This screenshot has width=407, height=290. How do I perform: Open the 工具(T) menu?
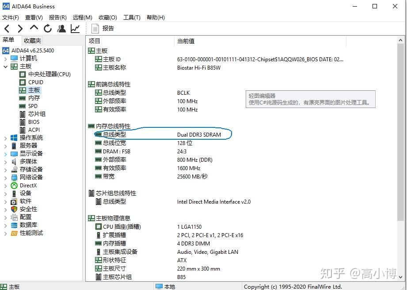coord(132,17)
